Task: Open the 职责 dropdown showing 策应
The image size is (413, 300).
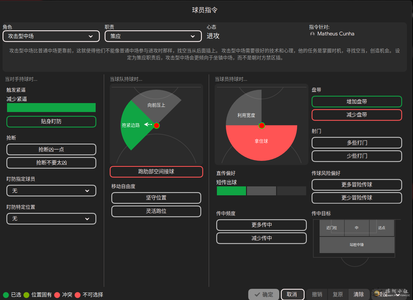Action: (153, 36)
